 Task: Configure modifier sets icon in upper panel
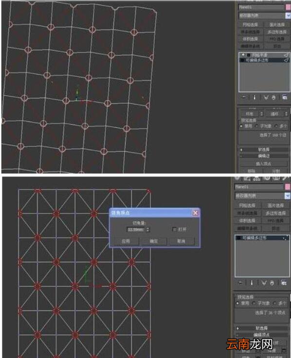pos(285,97)
